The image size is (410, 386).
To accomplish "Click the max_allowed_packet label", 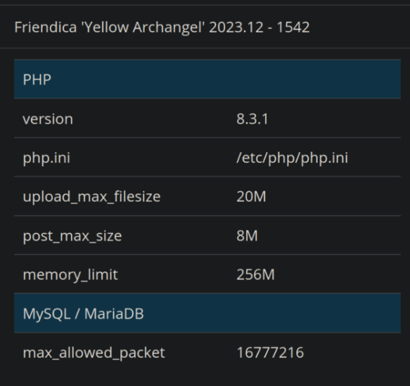I will [94, 353].
